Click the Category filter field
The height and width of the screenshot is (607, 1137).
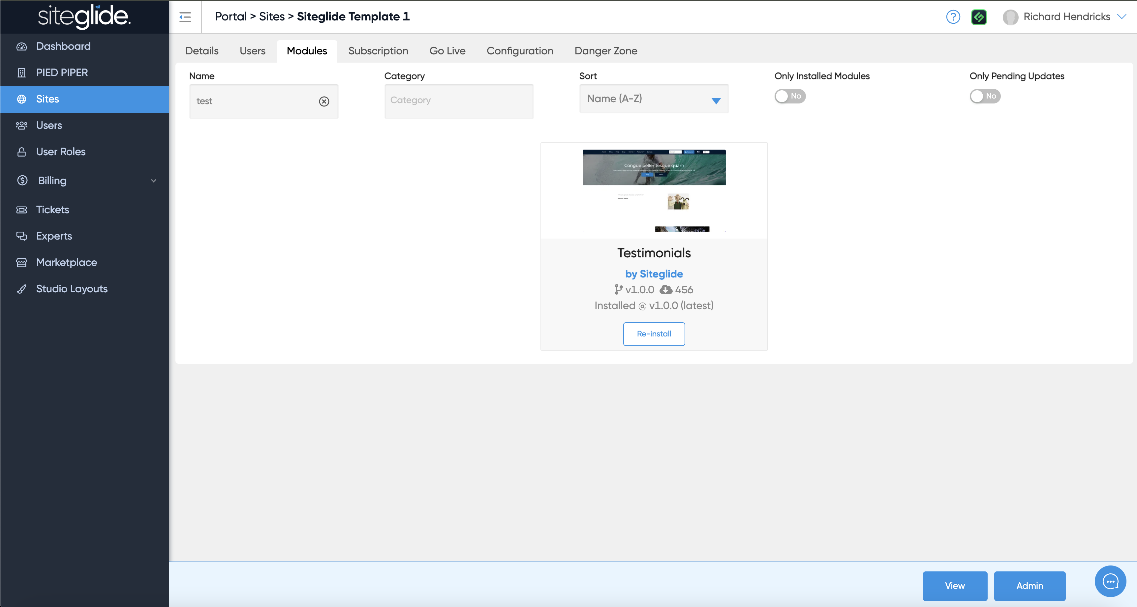(459, 101)
